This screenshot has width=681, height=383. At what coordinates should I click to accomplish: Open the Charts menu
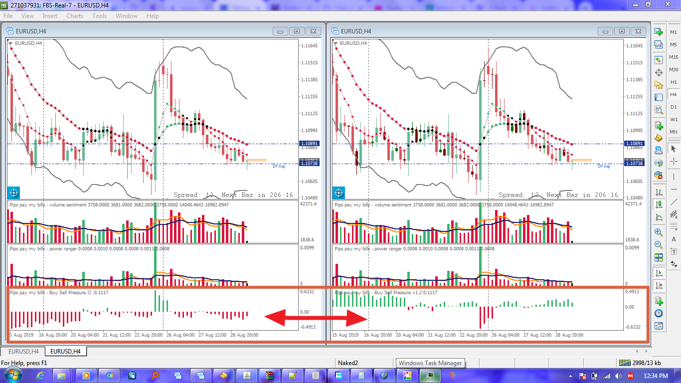pos(75,15)
